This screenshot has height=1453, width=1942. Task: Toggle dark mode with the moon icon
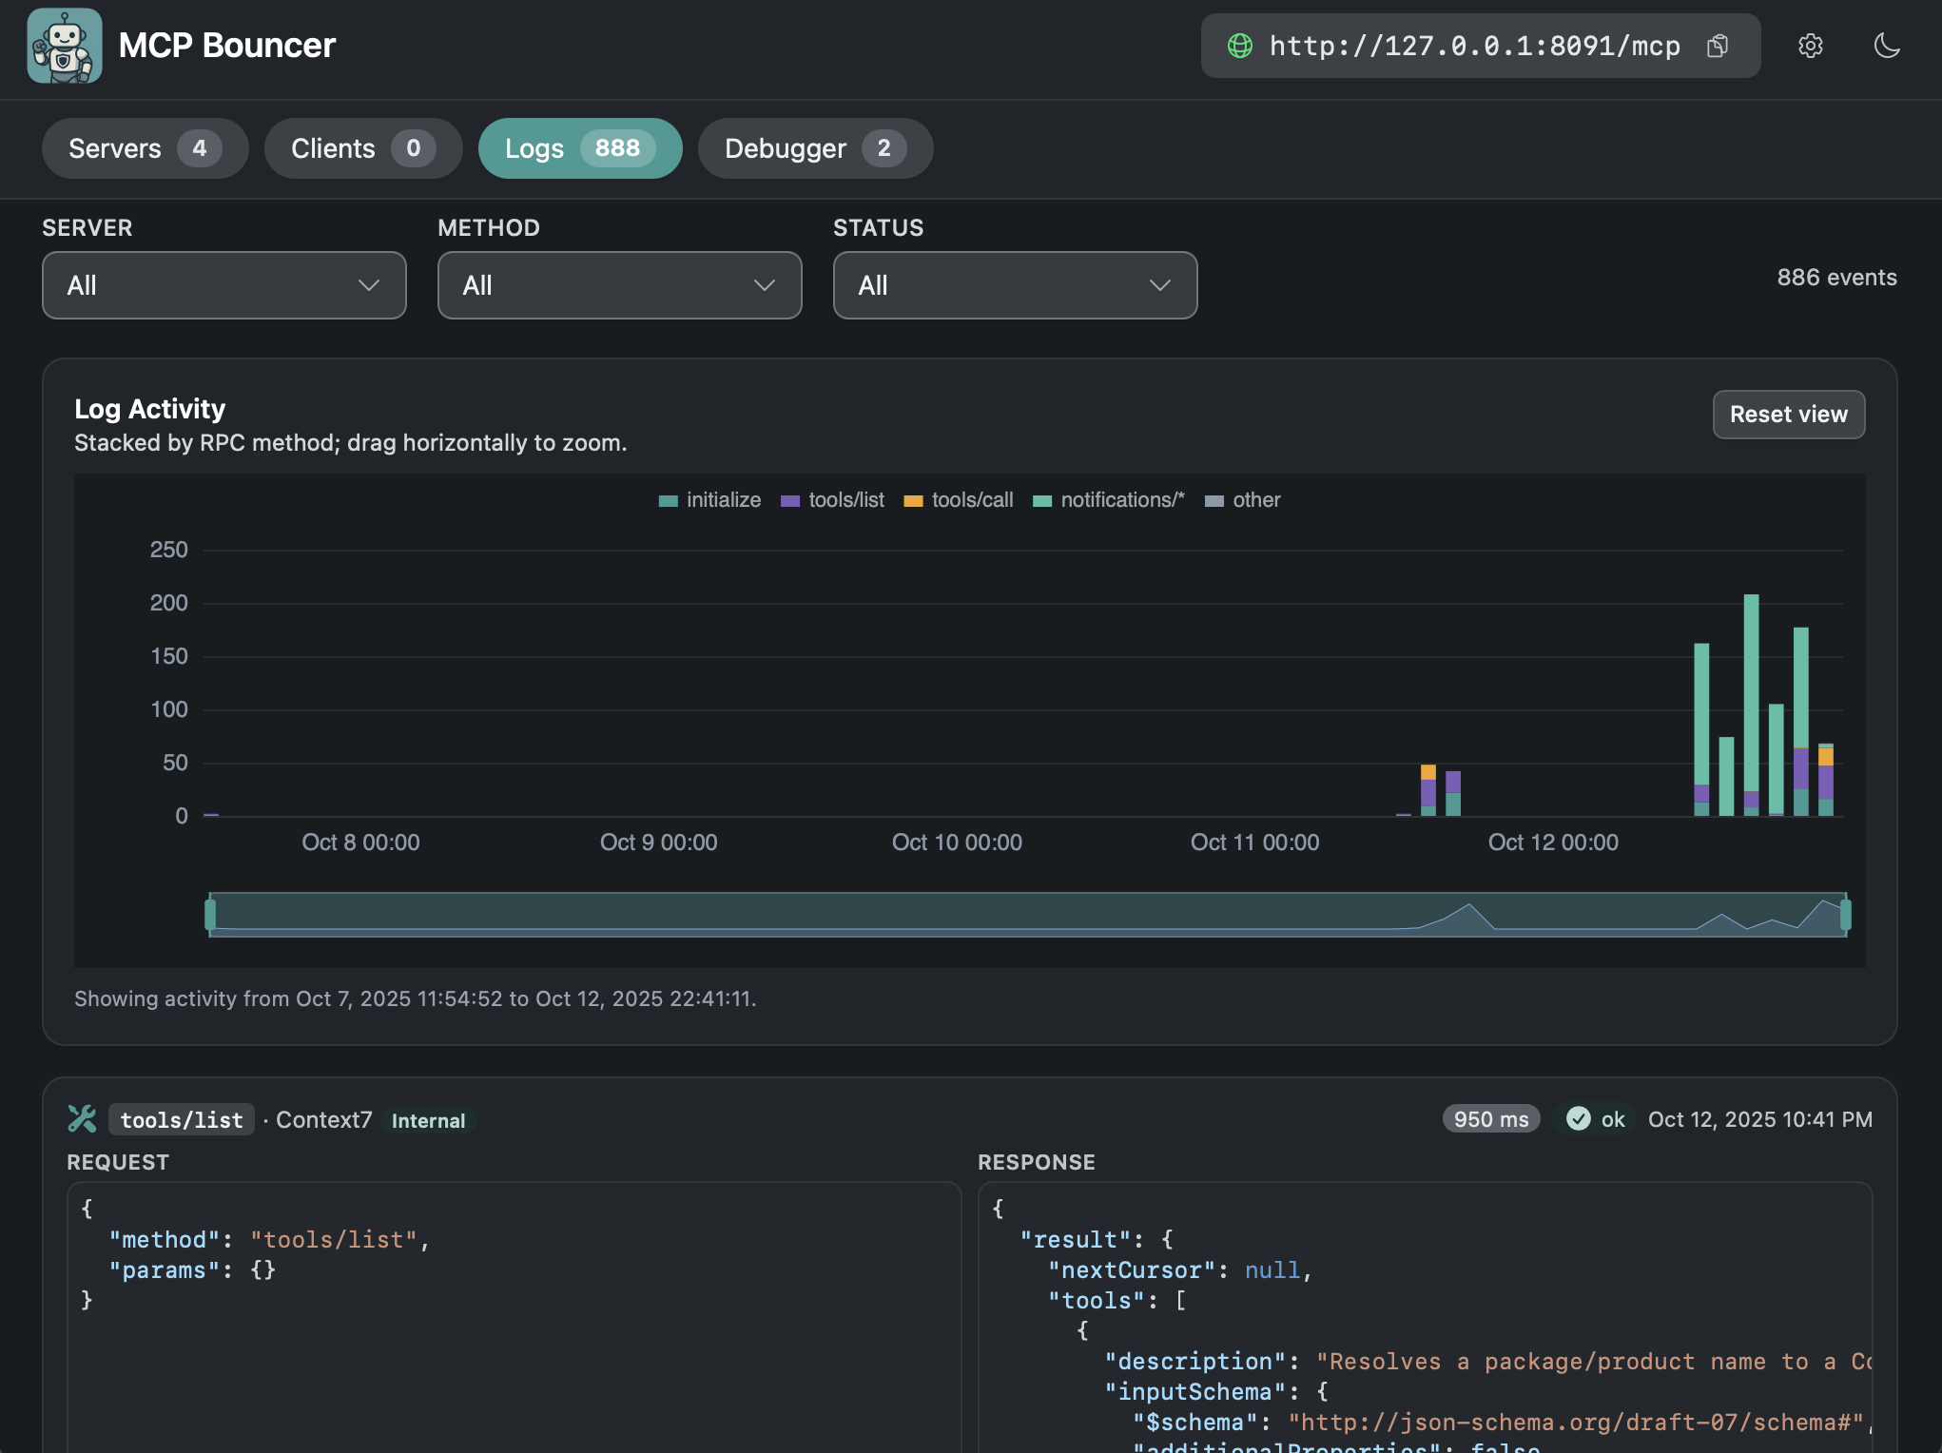1889,46
